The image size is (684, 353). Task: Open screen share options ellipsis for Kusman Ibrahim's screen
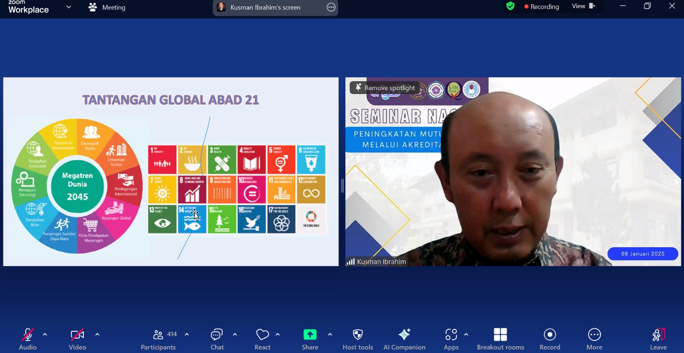tap(331, 7)
